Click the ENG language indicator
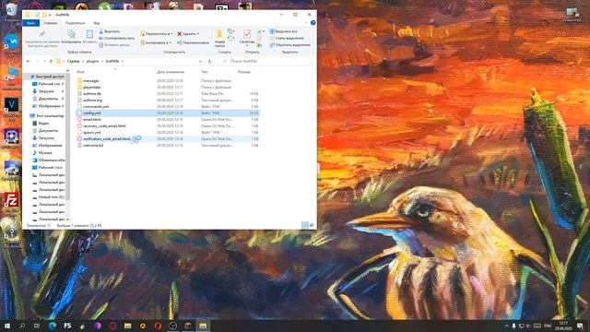This screenshot has height=332, width=590. click(x=548, y=326)
